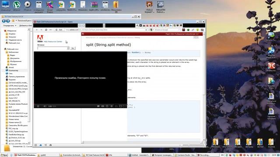Click Opera browser forward arrow

coord(41,30)
